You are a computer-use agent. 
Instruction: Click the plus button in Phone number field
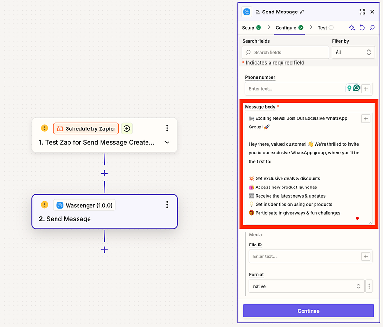[366, 89]
